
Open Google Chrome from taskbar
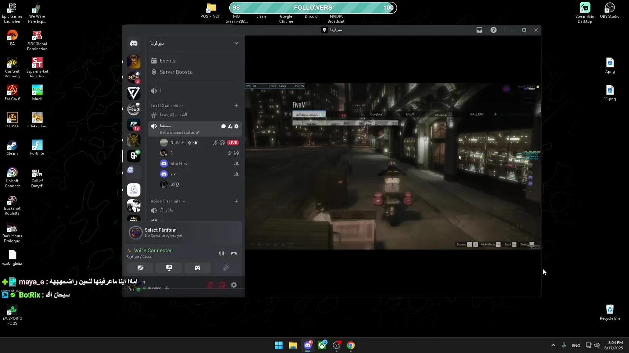click(351, 345)
